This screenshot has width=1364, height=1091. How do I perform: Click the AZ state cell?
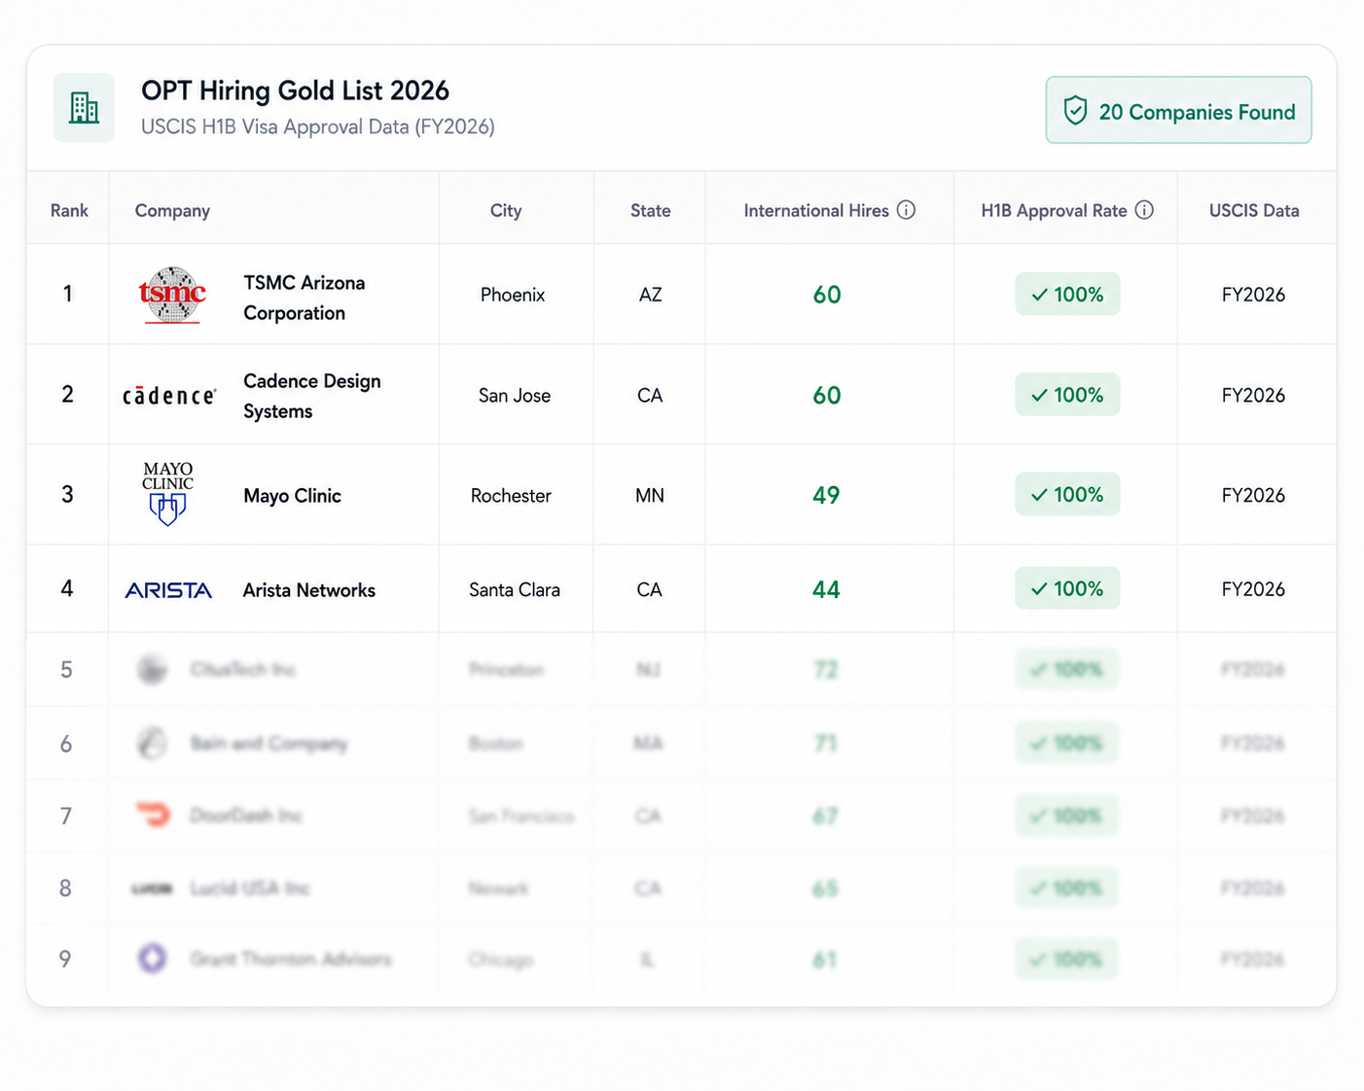650,295
